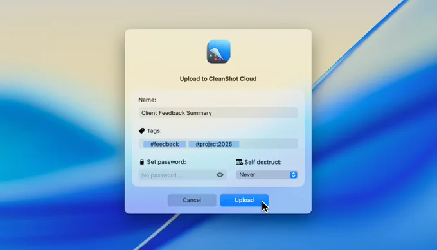Open the Self destruct Never dropdown
Image resolution: width=437 pixels, height=250 pixels.
click(267, 175)
